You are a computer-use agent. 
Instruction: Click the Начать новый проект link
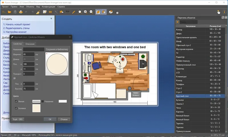pos(17,25)
